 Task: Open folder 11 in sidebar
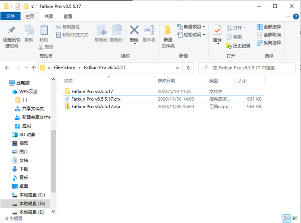point(21,100)
